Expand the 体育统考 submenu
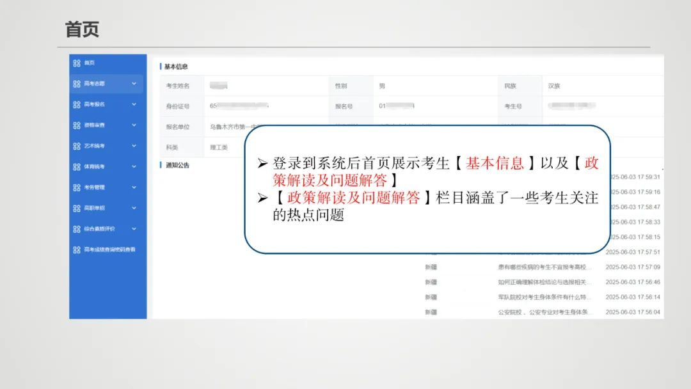Screen dimensions: 691x389 (134, 166)
